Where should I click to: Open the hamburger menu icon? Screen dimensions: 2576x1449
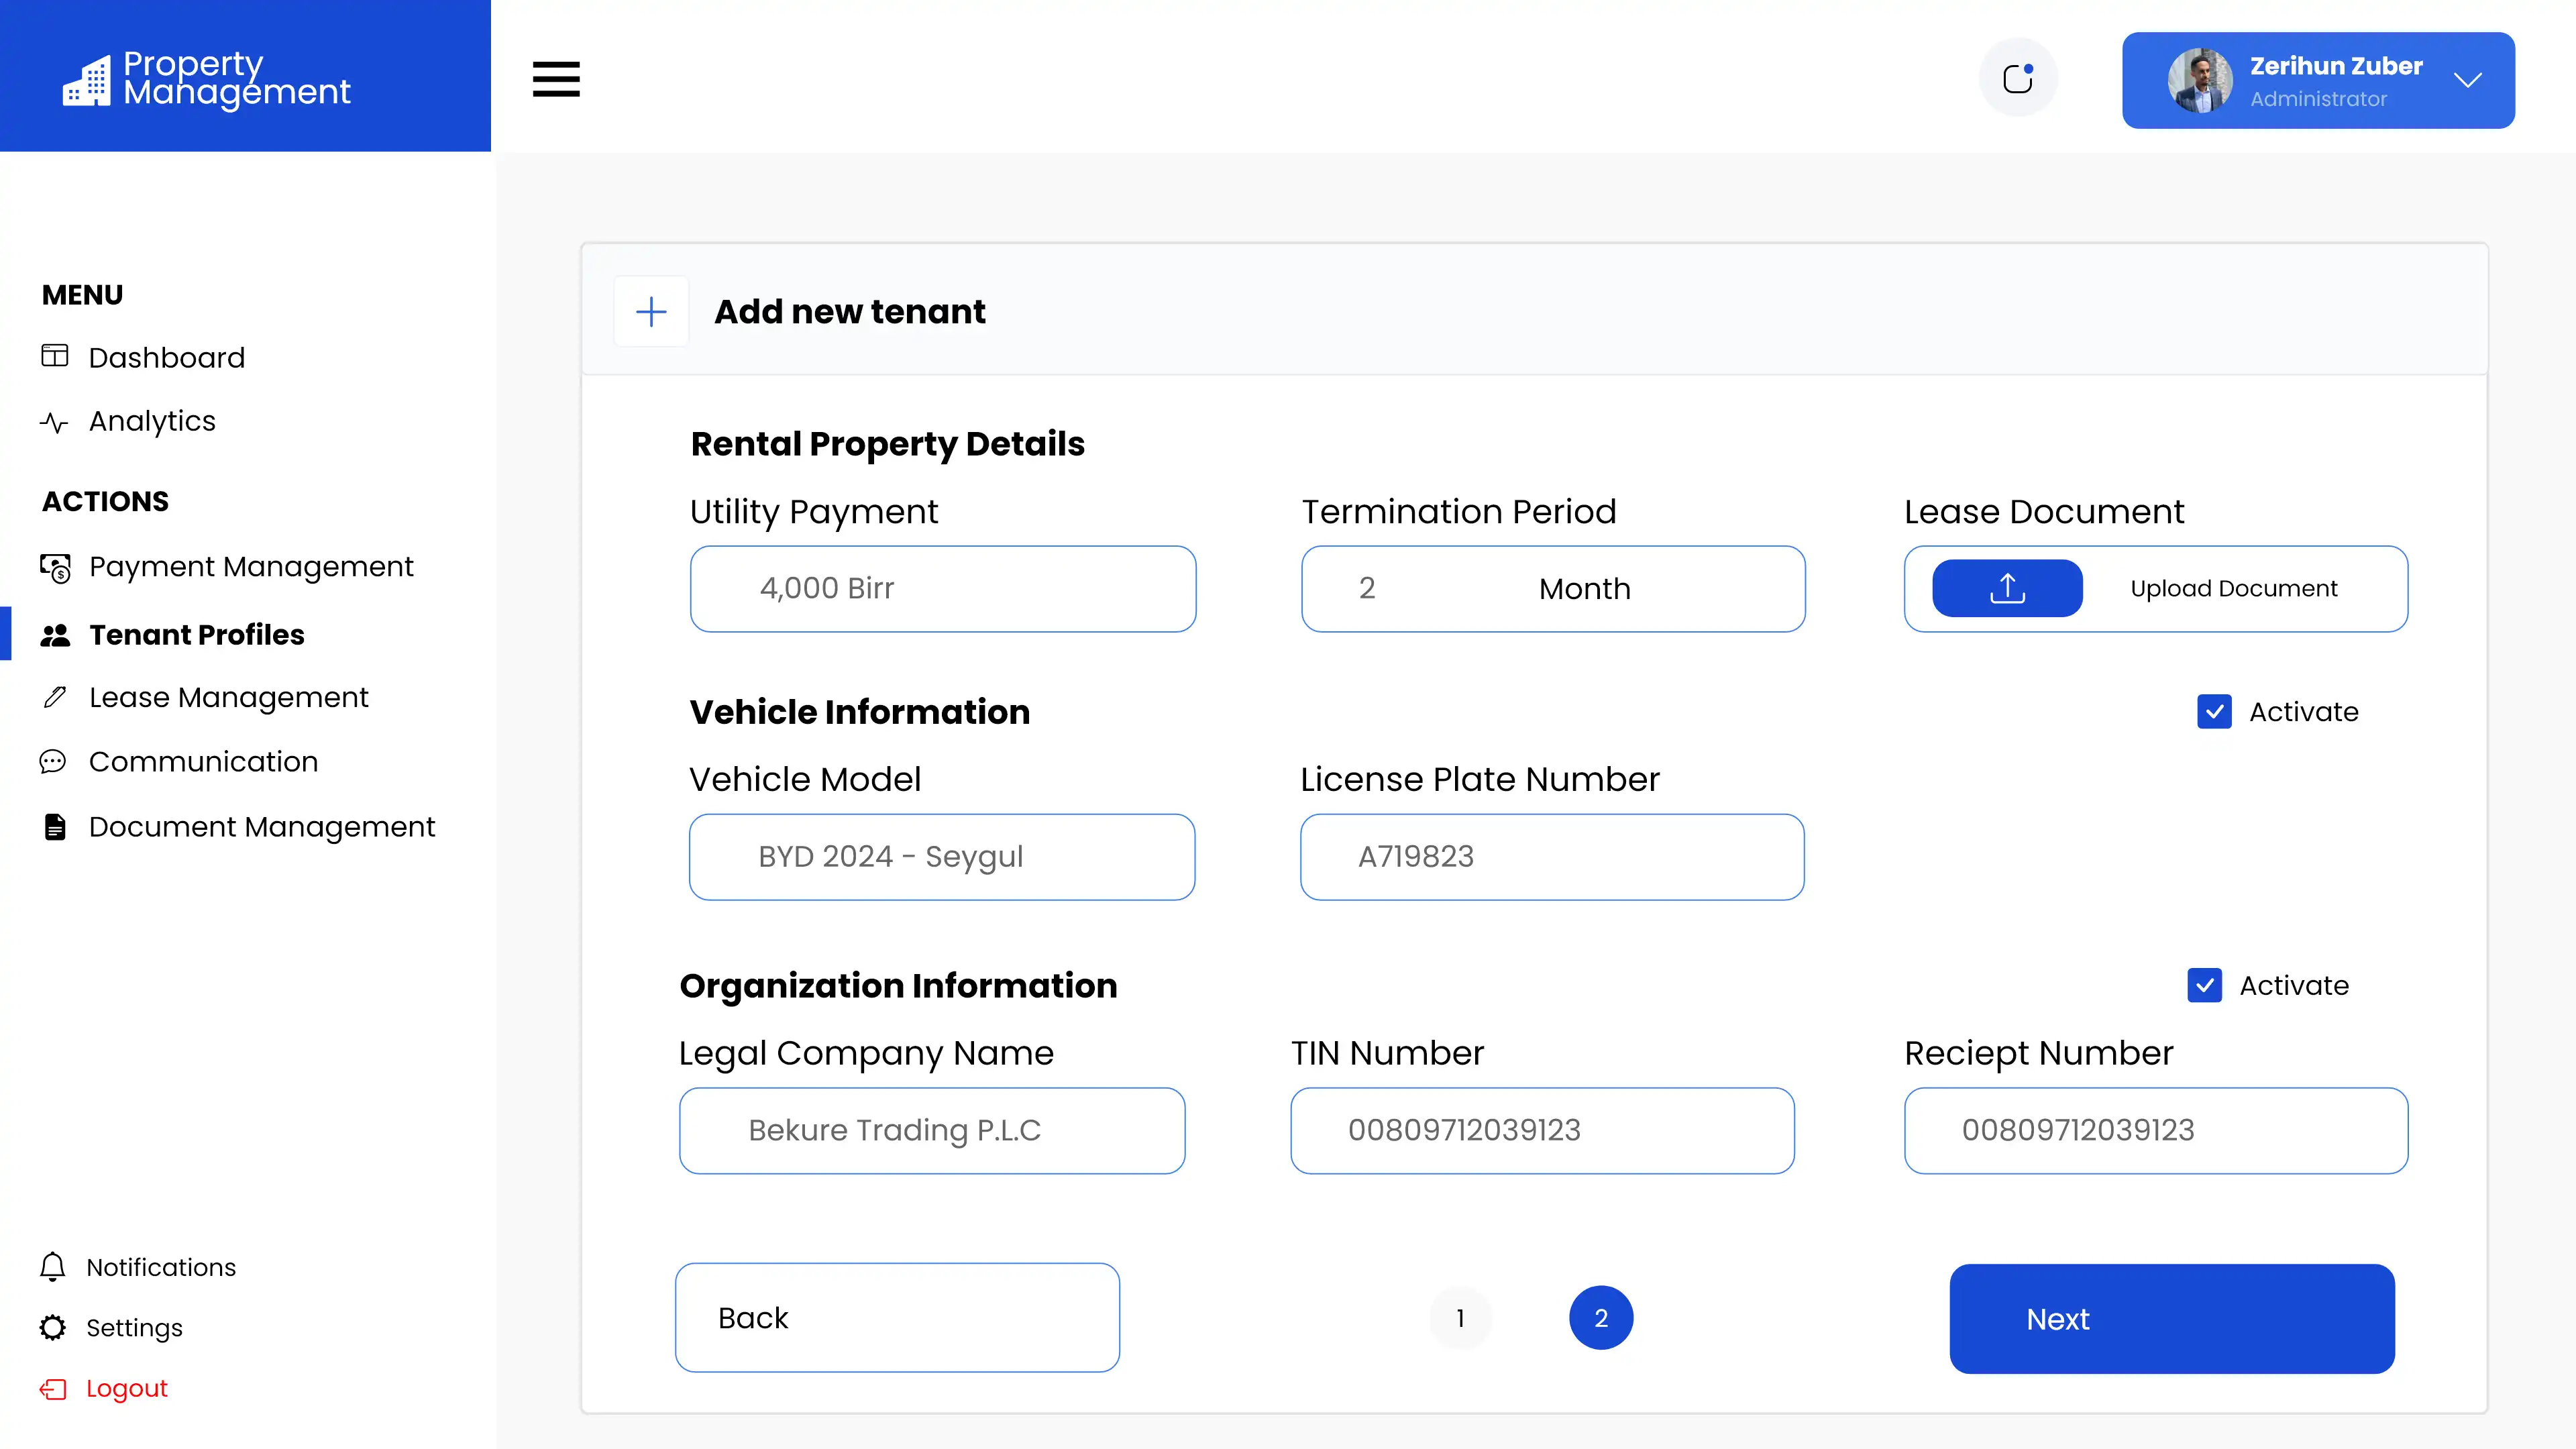556,79
